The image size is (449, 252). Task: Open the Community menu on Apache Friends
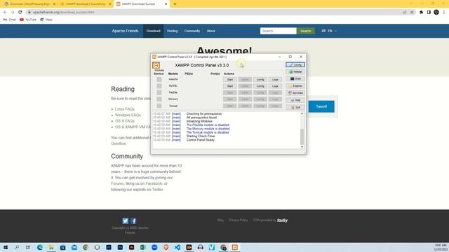[x=192, y=31]
